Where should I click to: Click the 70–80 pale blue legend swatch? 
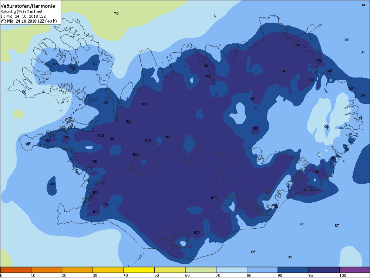click(232, 270)
